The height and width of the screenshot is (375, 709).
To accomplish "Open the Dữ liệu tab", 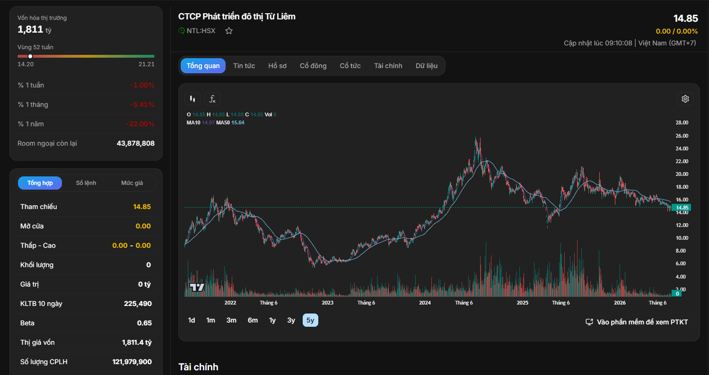I will point(427,66).
